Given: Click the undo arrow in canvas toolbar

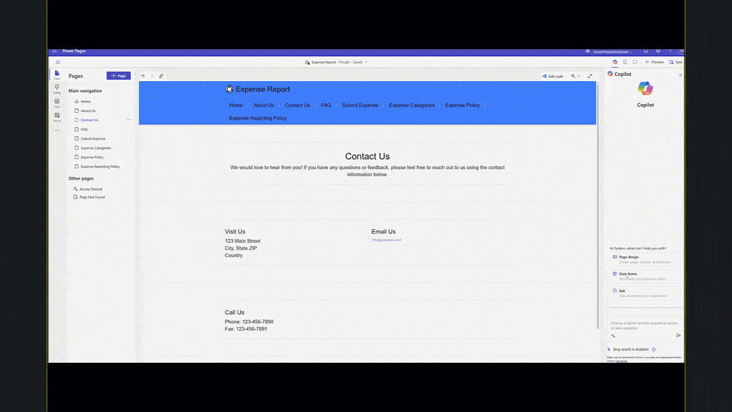Looking at the screenshot, I should [143, 76].
